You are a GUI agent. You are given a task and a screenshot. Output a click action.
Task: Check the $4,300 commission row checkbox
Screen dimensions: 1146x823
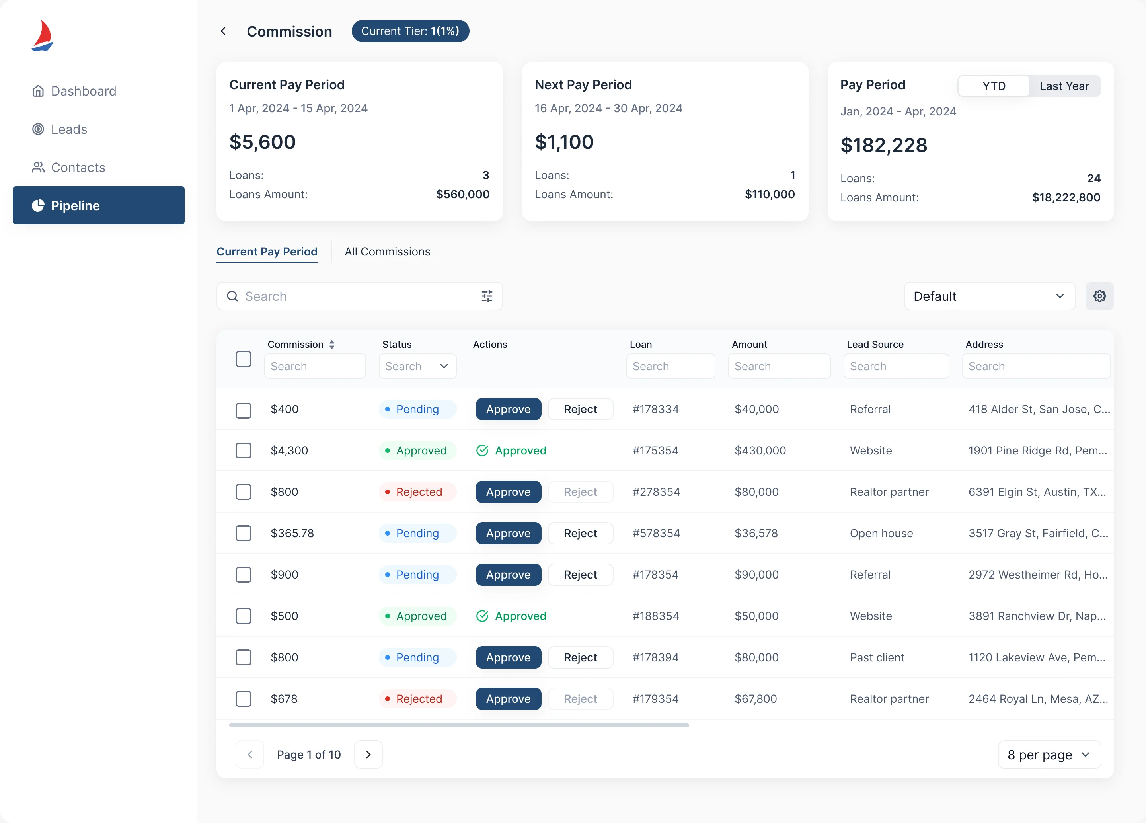(x=244, y=450)
